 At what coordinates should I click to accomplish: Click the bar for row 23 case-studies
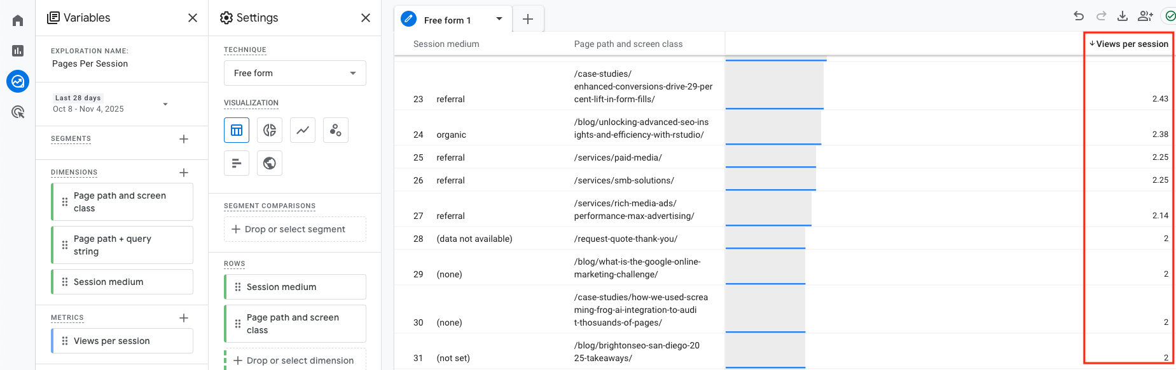click(x=775, y=84)
